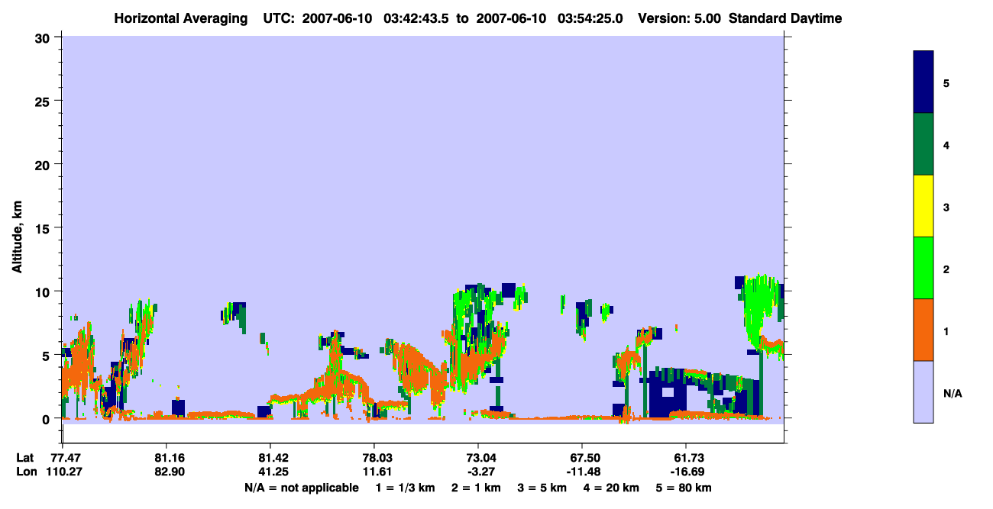This screenshot has width=993, height=509.
Task: Click the start time '03:42:43.5' in title
Action: click(417, 18)
